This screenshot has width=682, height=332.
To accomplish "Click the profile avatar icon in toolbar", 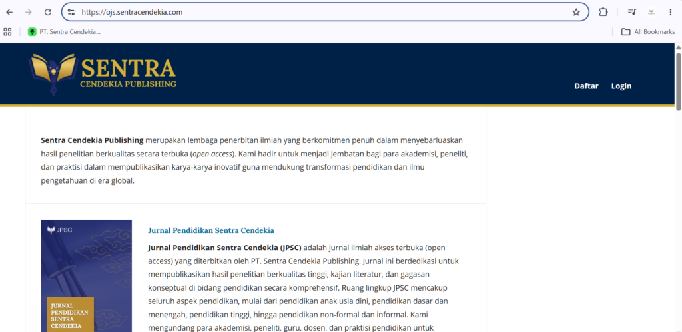I will (x=651, y=12).
